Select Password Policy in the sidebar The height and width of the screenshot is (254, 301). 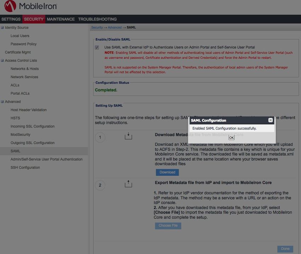coord(24,44)
